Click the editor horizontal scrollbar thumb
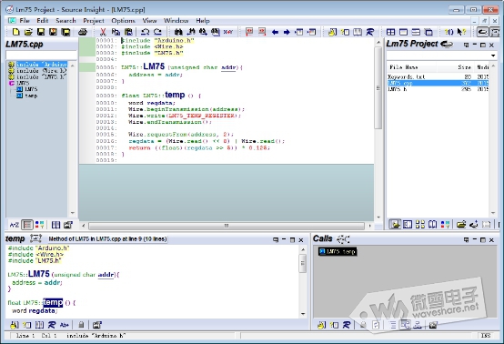 coord(227,226)
